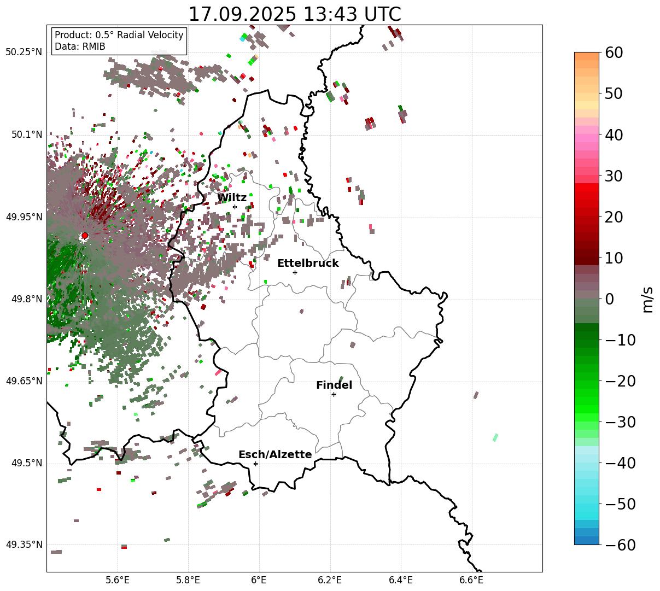660x591 pixels.
Task: Click the −60 tick on the colorbar
Action: click(620, 545)
